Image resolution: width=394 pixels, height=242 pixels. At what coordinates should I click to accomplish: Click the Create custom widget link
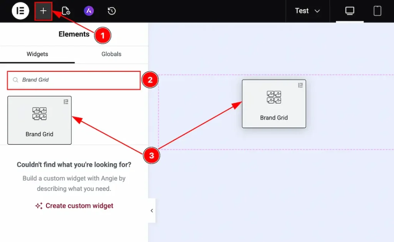point(74,206)
